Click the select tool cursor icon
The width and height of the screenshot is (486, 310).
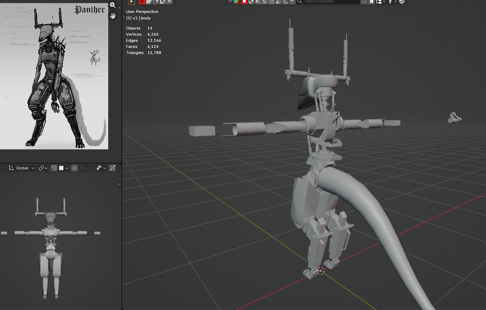tap(131, 2)
